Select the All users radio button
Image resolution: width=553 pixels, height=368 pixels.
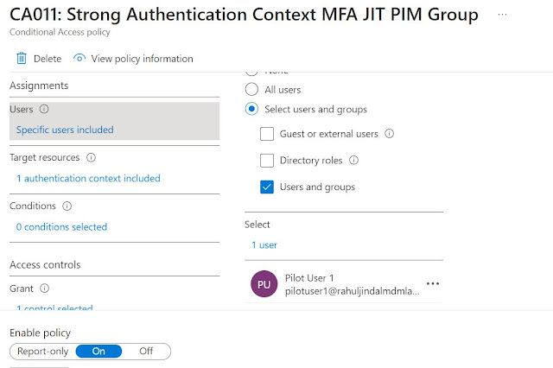[x=251, y=89]
